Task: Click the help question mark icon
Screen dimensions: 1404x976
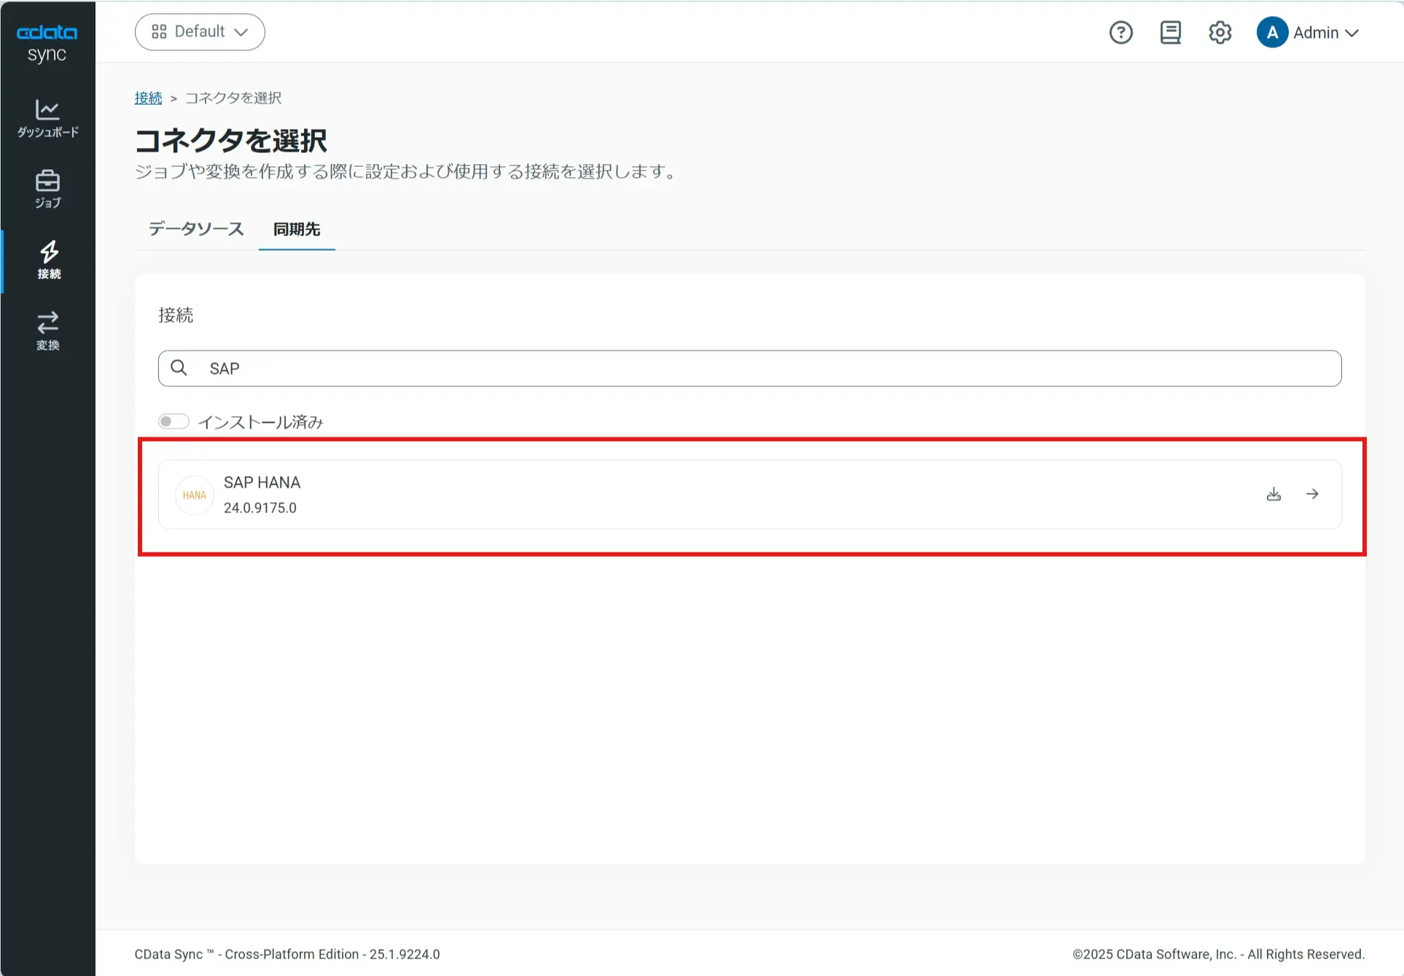Action: tap(1120, 33)
